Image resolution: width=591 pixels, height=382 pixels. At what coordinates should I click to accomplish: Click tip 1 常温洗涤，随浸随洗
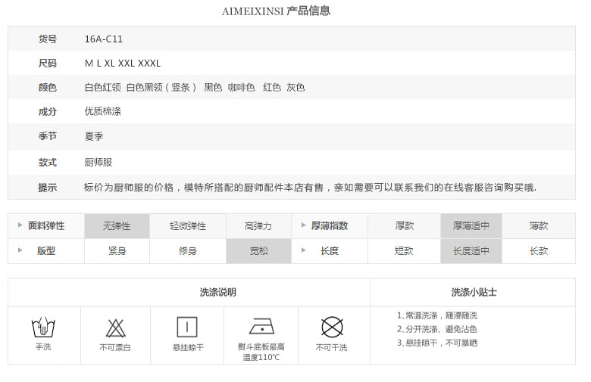(437, 315)
